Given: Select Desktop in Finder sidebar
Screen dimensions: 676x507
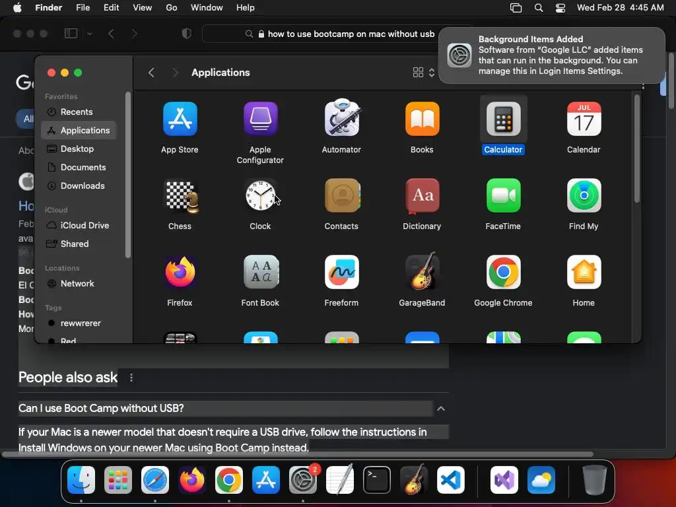Looking at the screenshot, I should click(x=79, y=149).
